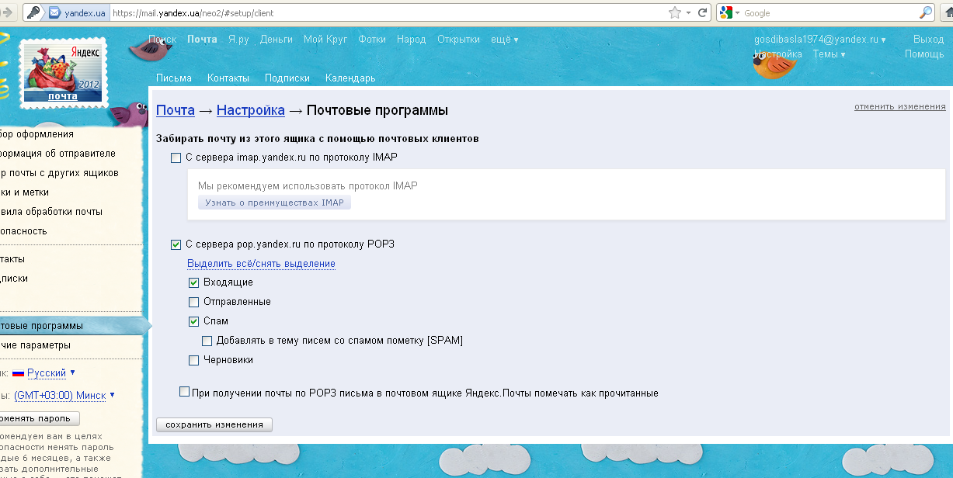Open the Помощь help link
The width and height of the screenshot is (953, 478).
coord(924,54)
